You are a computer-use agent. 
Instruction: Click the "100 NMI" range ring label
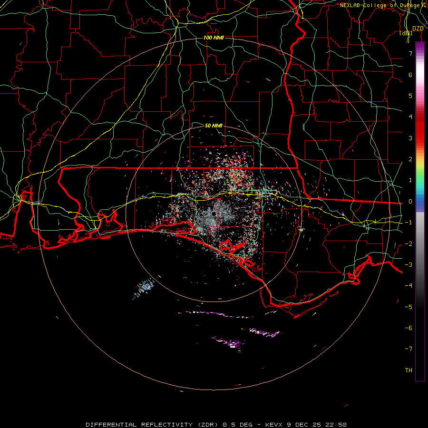tap(214, 38)
